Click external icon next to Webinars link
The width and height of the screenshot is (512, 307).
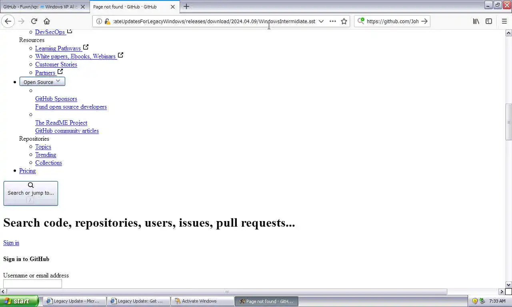pyautogui.click(x=120, y=55)
